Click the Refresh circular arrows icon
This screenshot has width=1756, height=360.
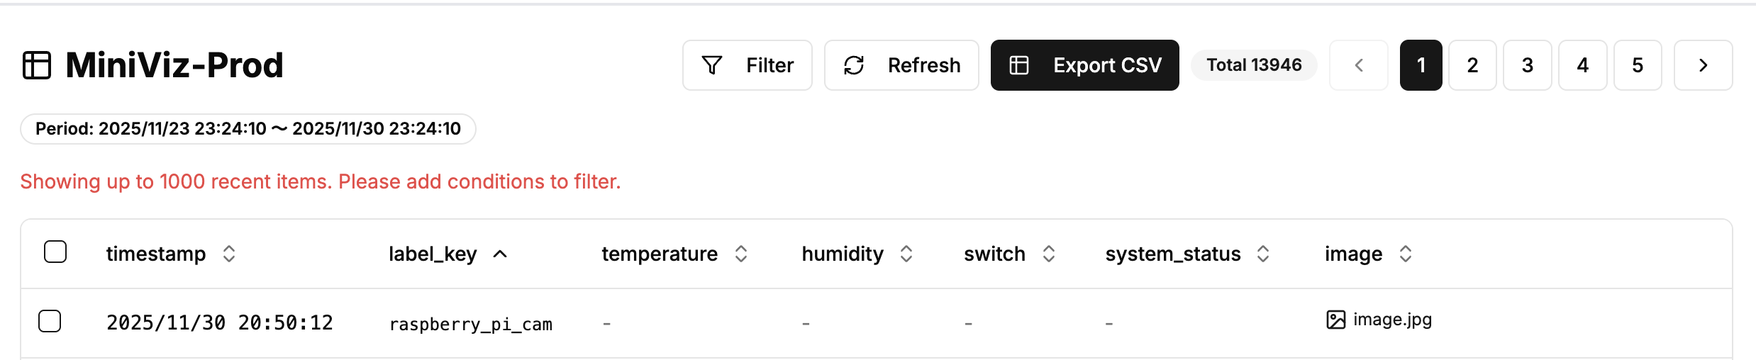(x=854, y=65)
